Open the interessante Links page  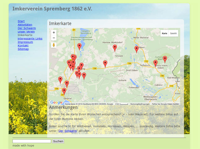point(30,39)
